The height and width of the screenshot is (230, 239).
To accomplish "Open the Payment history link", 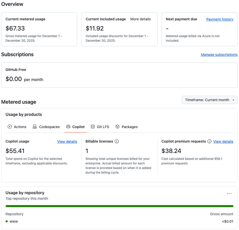I will tap(220, 19).
